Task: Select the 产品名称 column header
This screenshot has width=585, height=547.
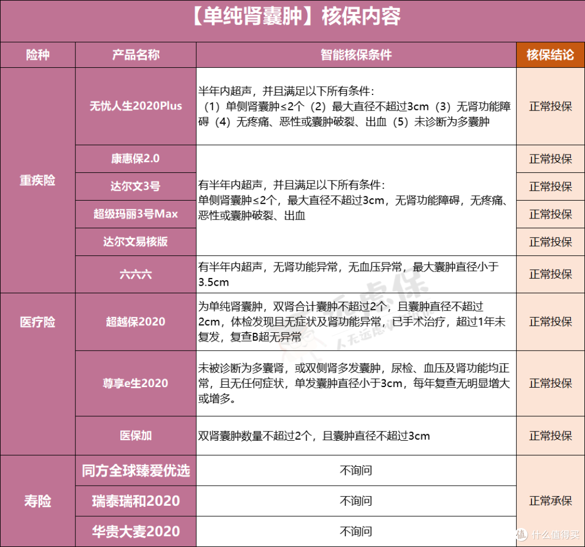Action: coord(136,55)
